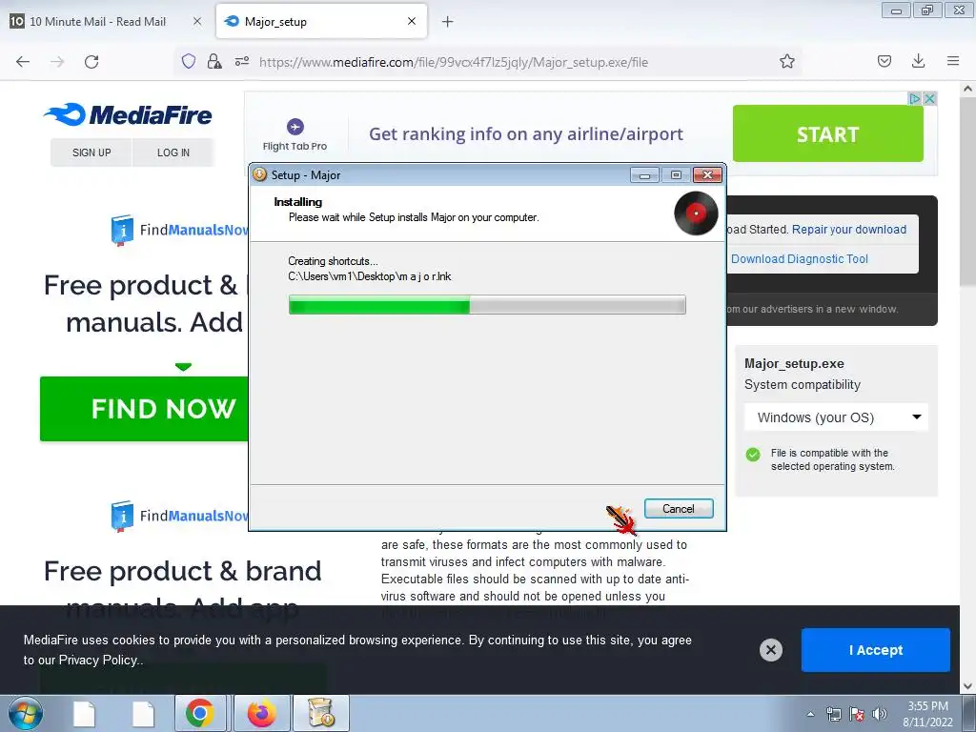Click the green START ad button

827,133
